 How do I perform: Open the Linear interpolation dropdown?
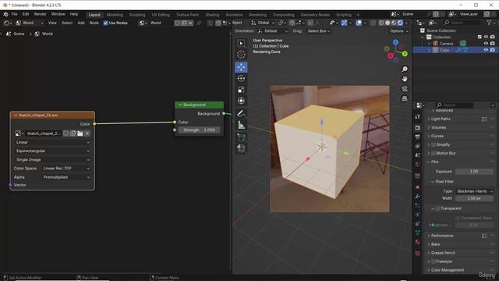pyautogui.click(x=52, y=142)
